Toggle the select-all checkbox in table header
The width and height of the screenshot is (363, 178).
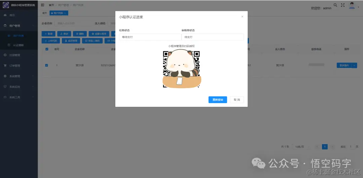(47, 49)
